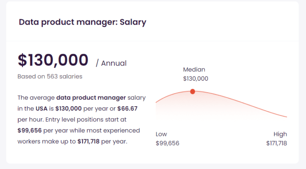Click the $130,000 value under Median
The height and width of the screenshot is (169, 306).
196,79
